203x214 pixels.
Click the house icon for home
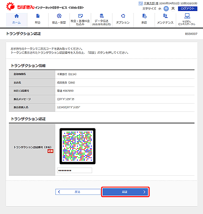coord(17,16)
